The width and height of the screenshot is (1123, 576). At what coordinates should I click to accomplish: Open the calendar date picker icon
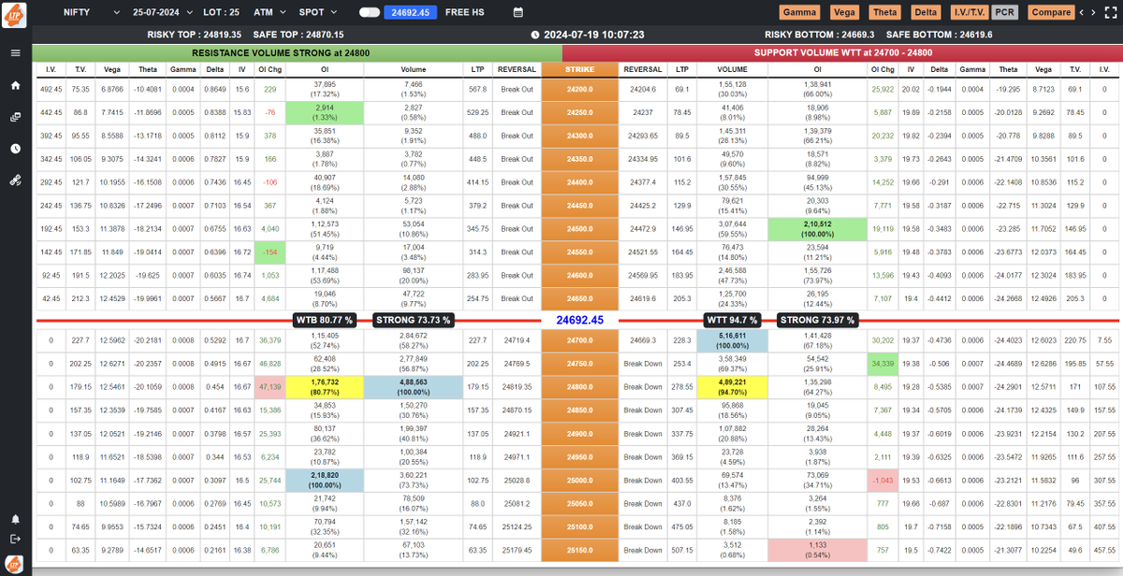point(518,12)
